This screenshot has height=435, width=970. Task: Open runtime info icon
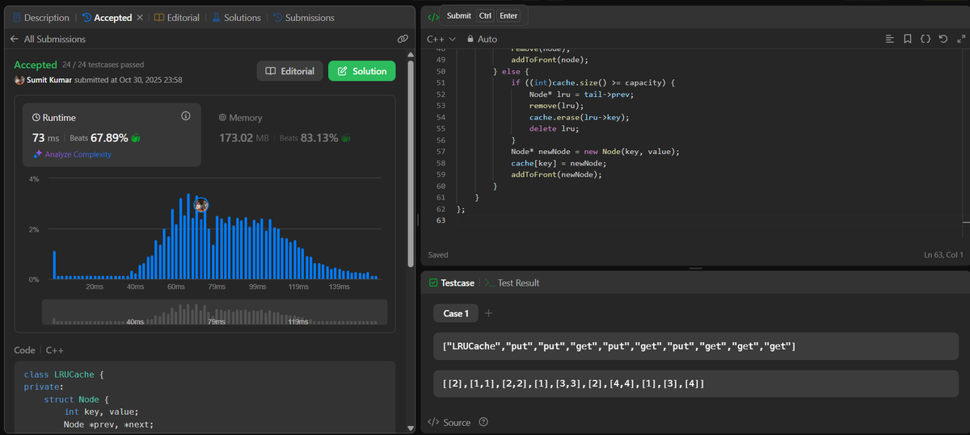pos(186,116)
